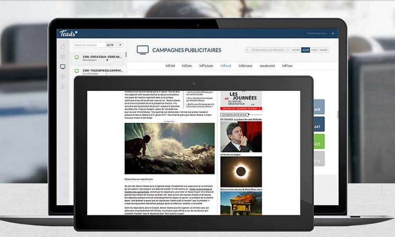
Task: Open the Campagnes Publicitaires monitor icon in sidebar
Action: [63, 66]
